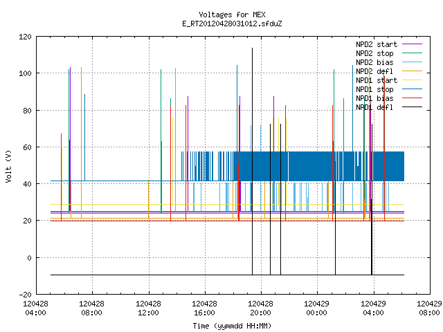Image resolution: width=443 pixels, height=332 pixels.
Task: Click the 120 y-axis tick label
Action: (x=25, y=37)
